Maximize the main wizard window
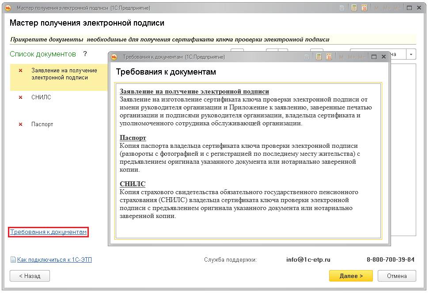 click(x=409, y=8)
